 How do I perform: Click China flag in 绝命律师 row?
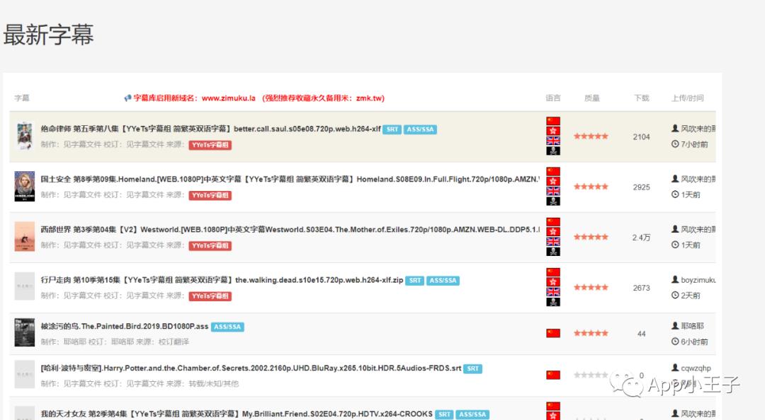click(553, 122)
